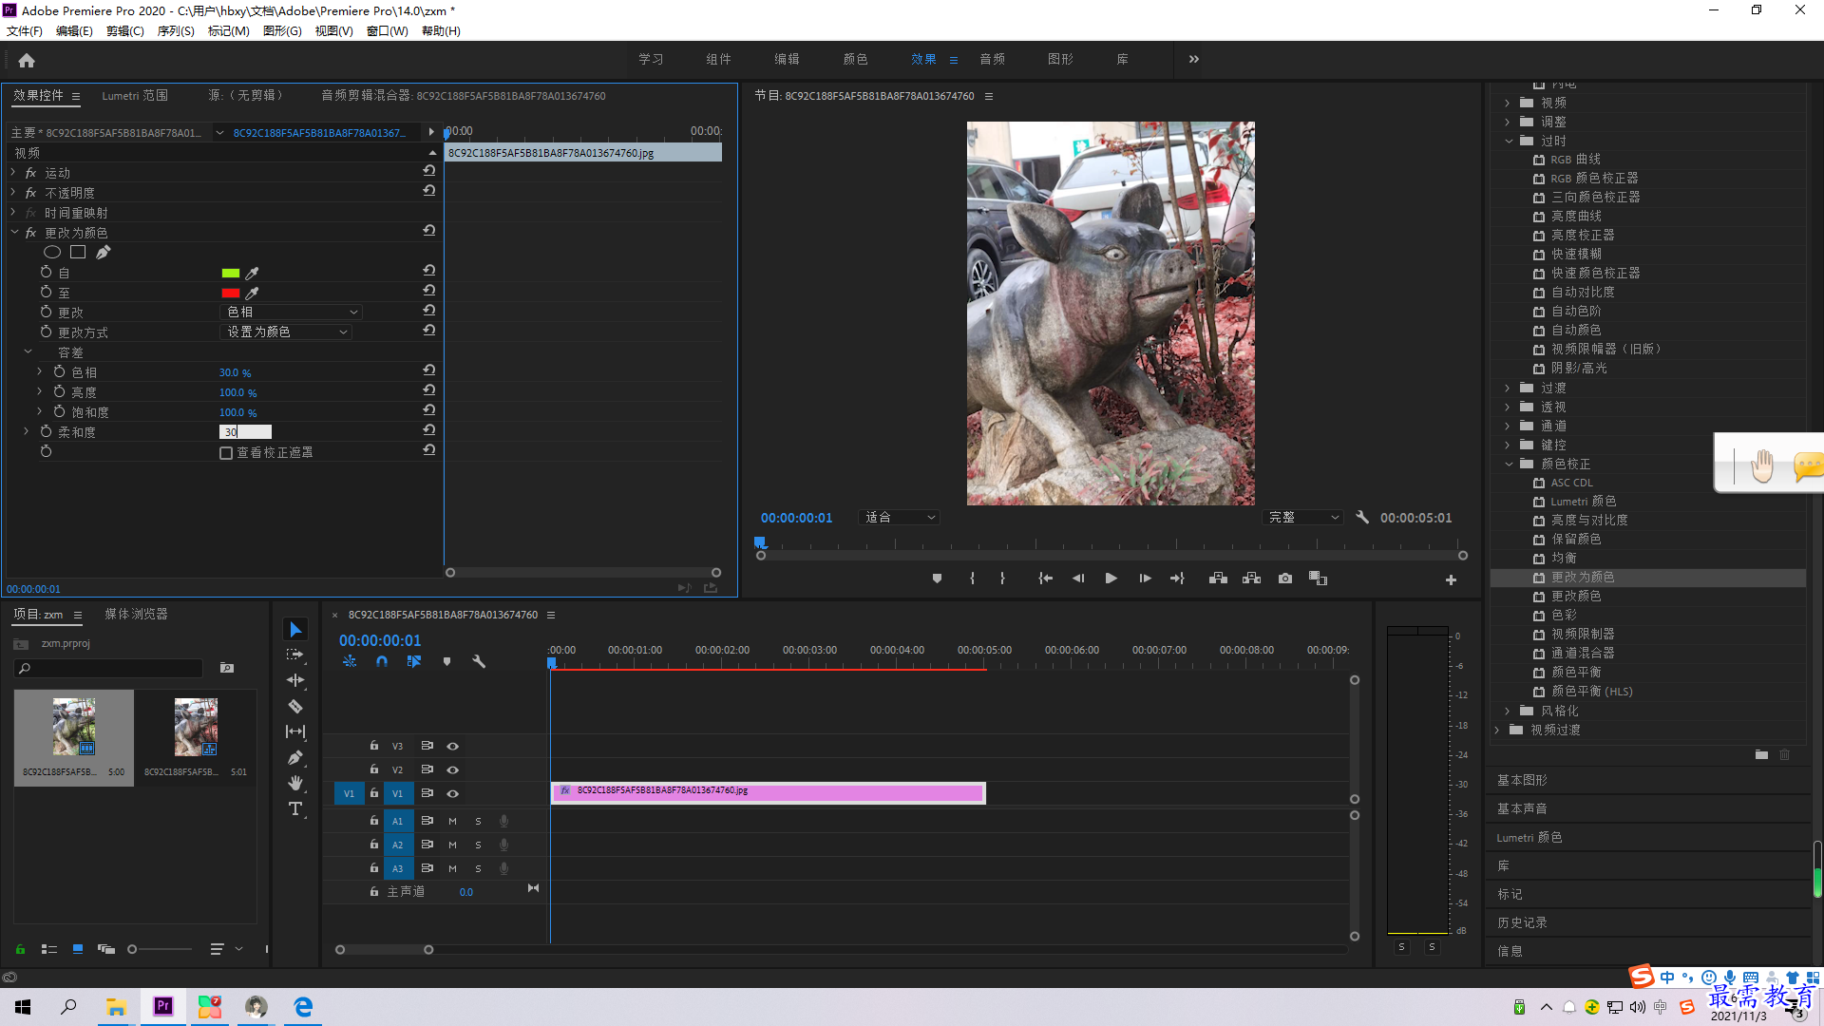Open 更改方式 设置为颜色 dropdown
This screenshot has height=1026, width=1824.
(286, 332)
